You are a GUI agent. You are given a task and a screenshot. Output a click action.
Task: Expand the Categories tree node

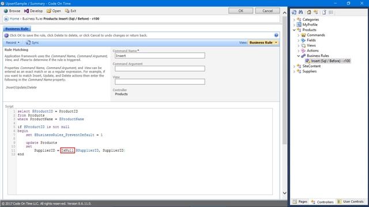point(294,20)
